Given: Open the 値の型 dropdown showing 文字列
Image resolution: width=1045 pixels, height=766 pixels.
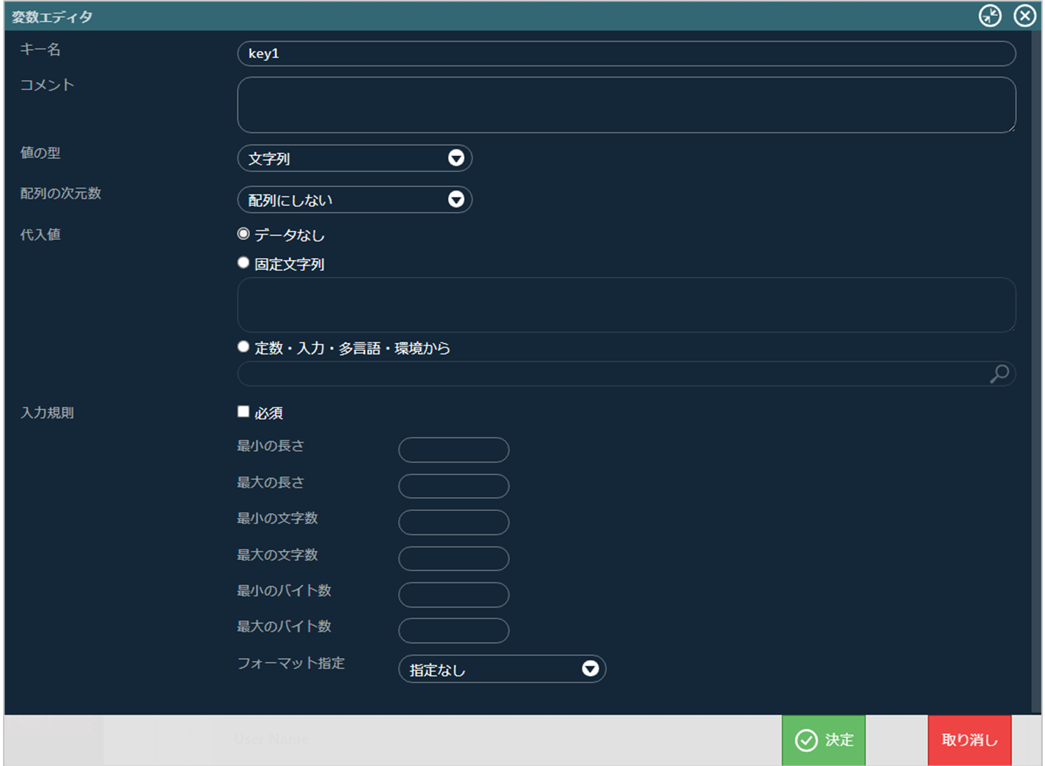Looking at the screenshot, I should [x=354, y=158].
